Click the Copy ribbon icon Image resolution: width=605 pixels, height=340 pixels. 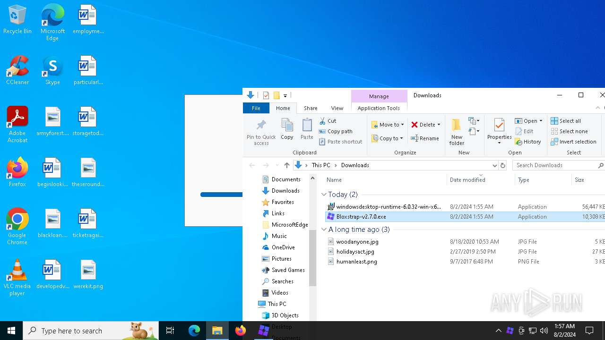[x=287, y=129]
